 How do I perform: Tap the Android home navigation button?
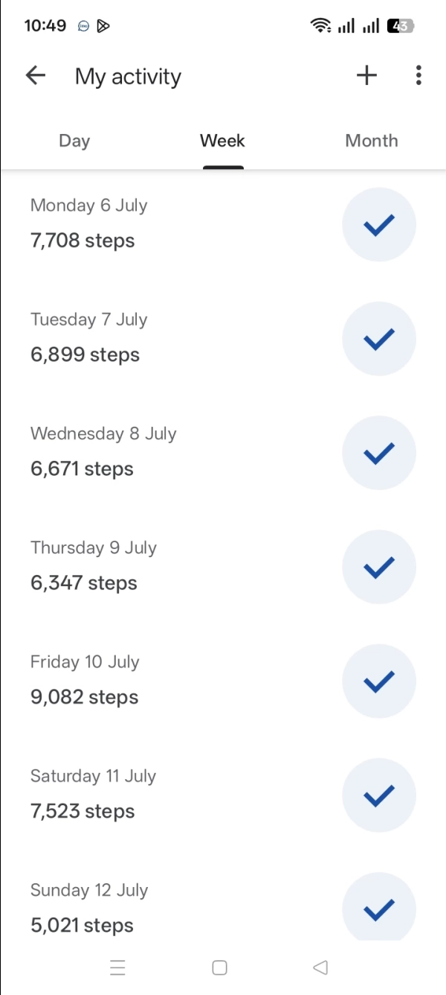click(x=219, y=967)
